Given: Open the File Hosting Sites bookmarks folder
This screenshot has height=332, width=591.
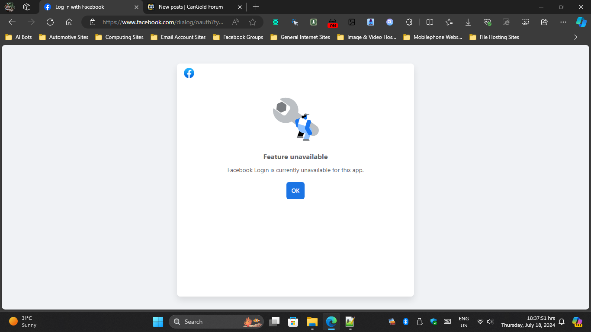Looking at the screenshot, I should point(494,37).
